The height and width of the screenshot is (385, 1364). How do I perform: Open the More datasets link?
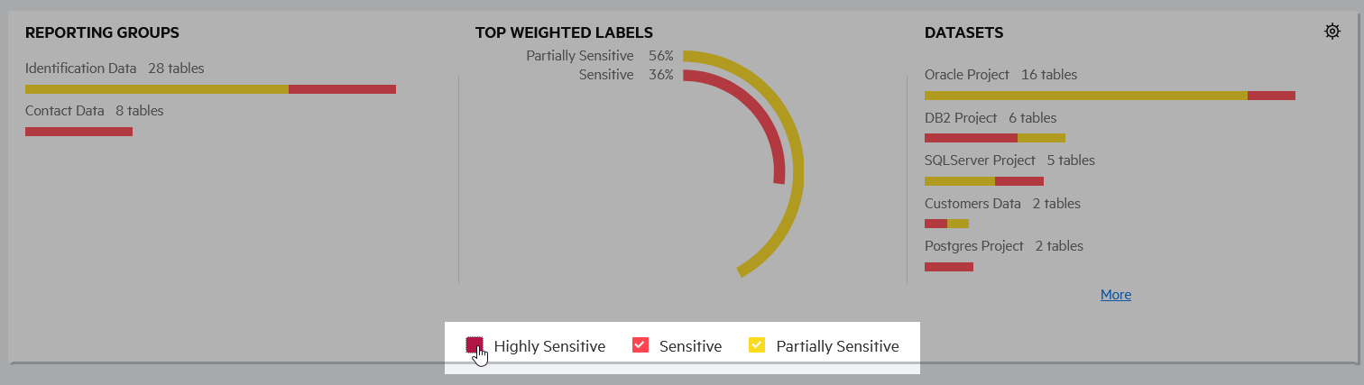1115,295
